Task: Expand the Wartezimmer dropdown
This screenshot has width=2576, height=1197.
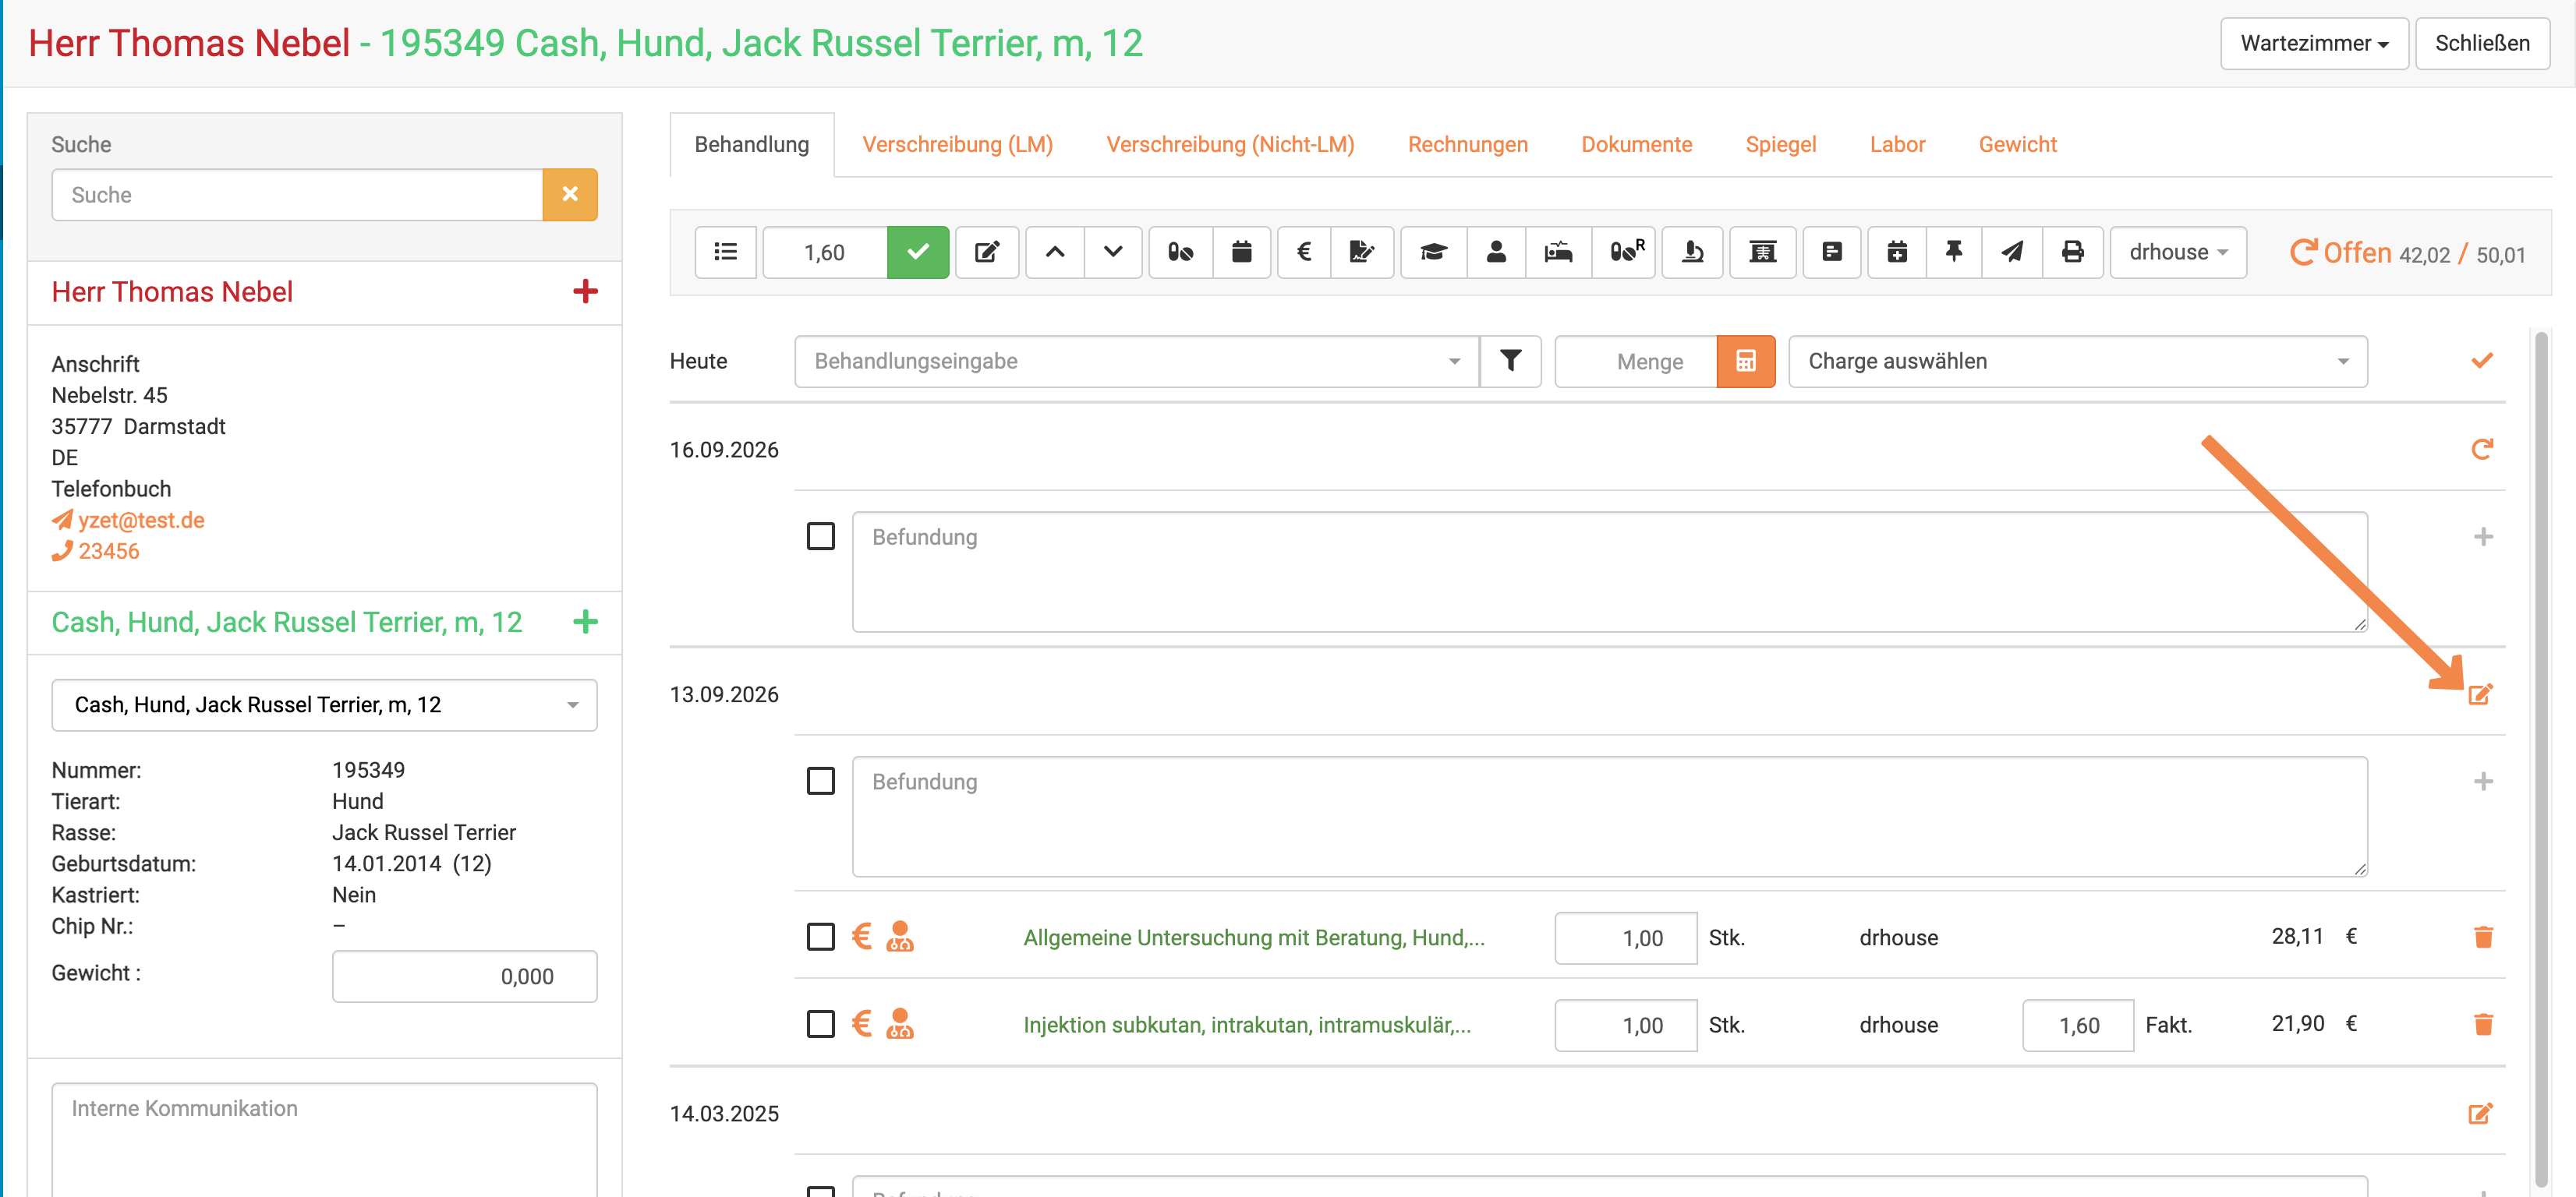Action: pos(2314,44)
